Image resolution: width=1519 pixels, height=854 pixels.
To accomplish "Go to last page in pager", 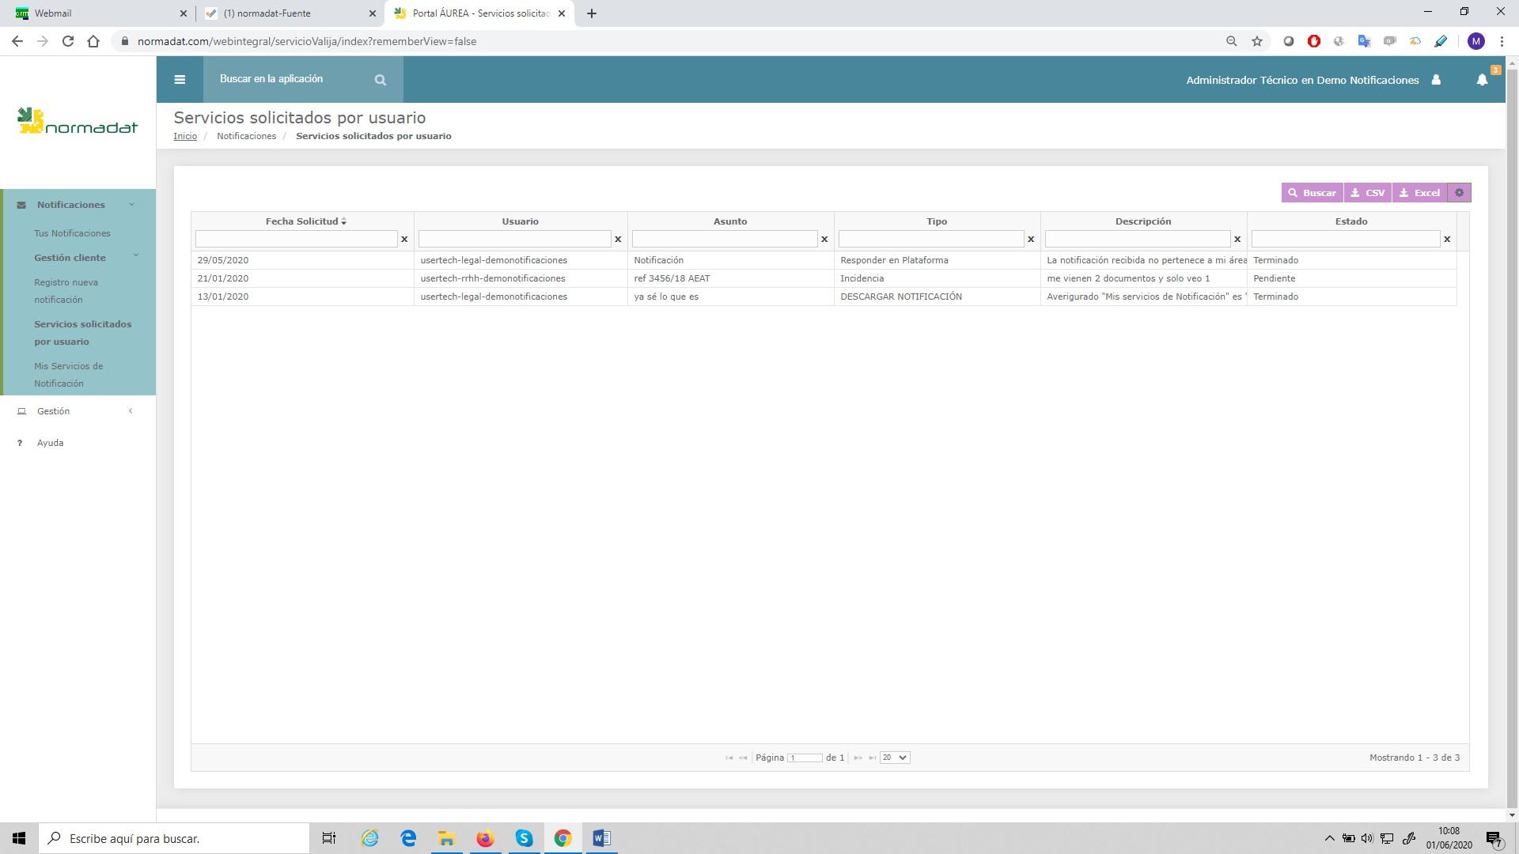I will click(x=872, y=758).
